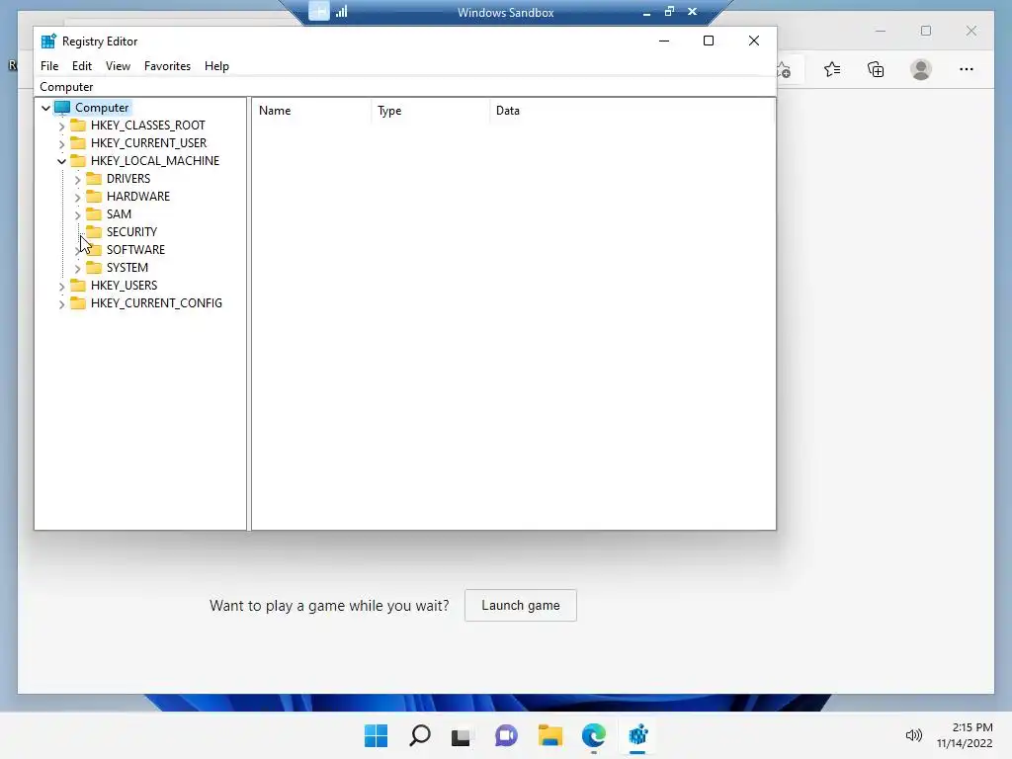Select the SOFTWARE key label
The width and height of the screenshot is (1012, 759).
135,249
